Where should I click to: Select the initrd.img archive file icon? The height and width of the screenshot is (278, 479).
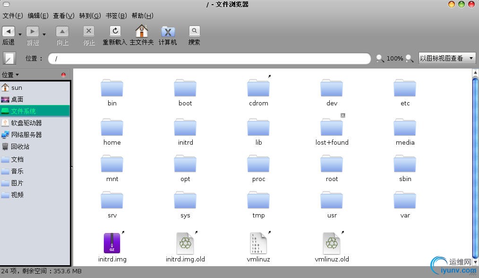[112, 243]
